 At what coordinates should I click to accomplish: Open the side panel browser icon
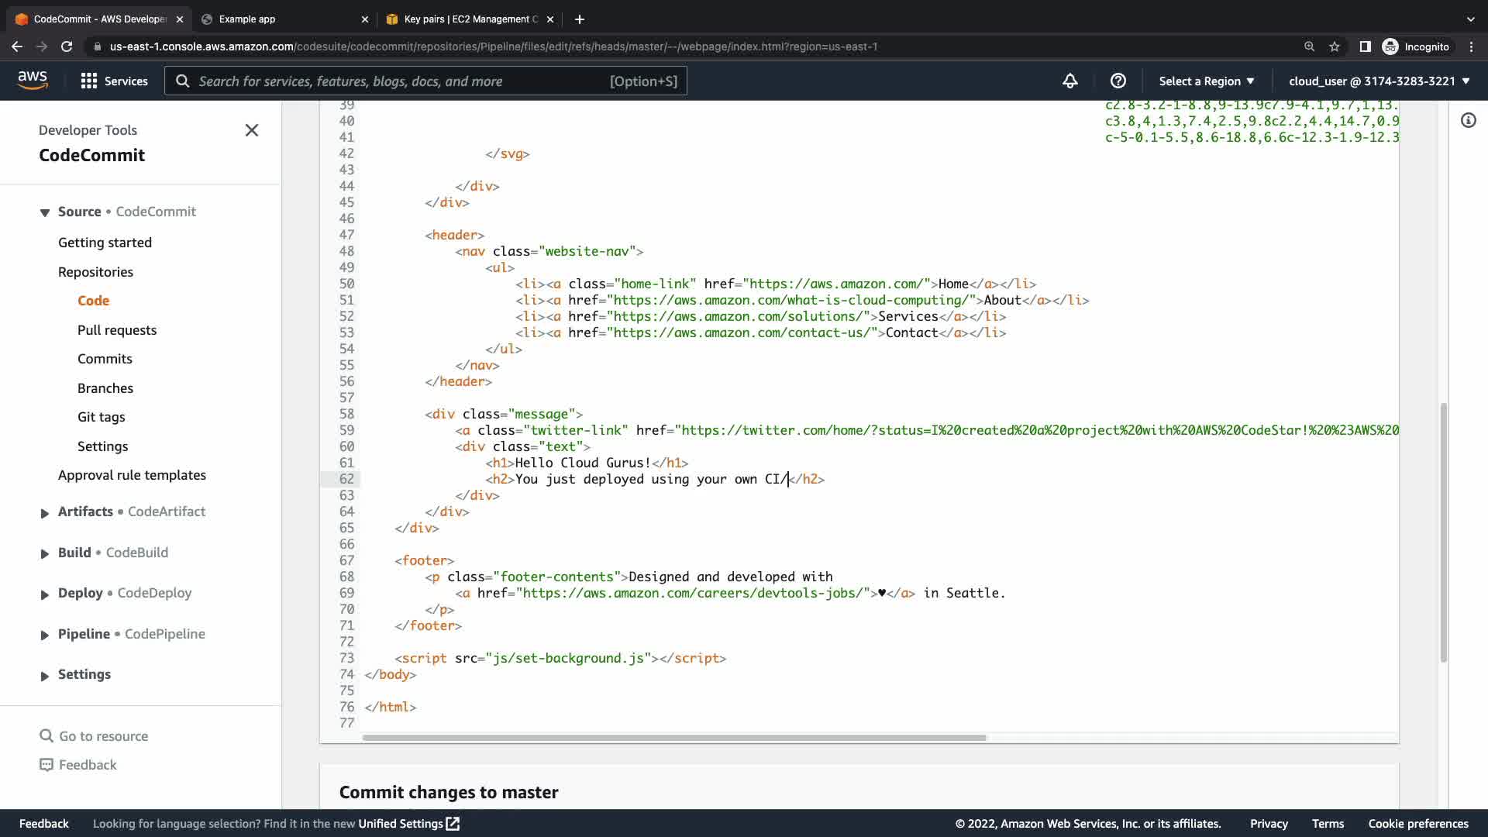click(1365, 46)
